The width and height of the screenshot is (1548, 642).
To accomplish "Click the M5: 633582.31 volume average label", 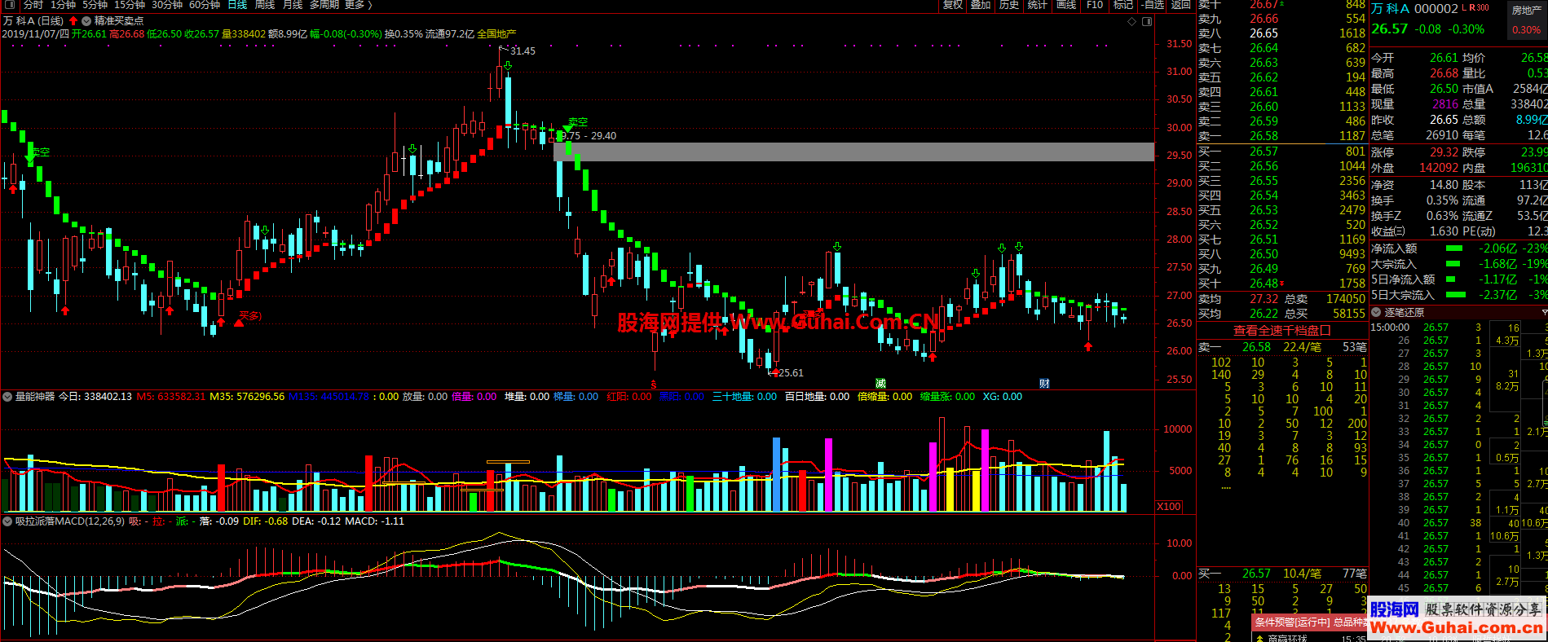I will tap(170, 397).
